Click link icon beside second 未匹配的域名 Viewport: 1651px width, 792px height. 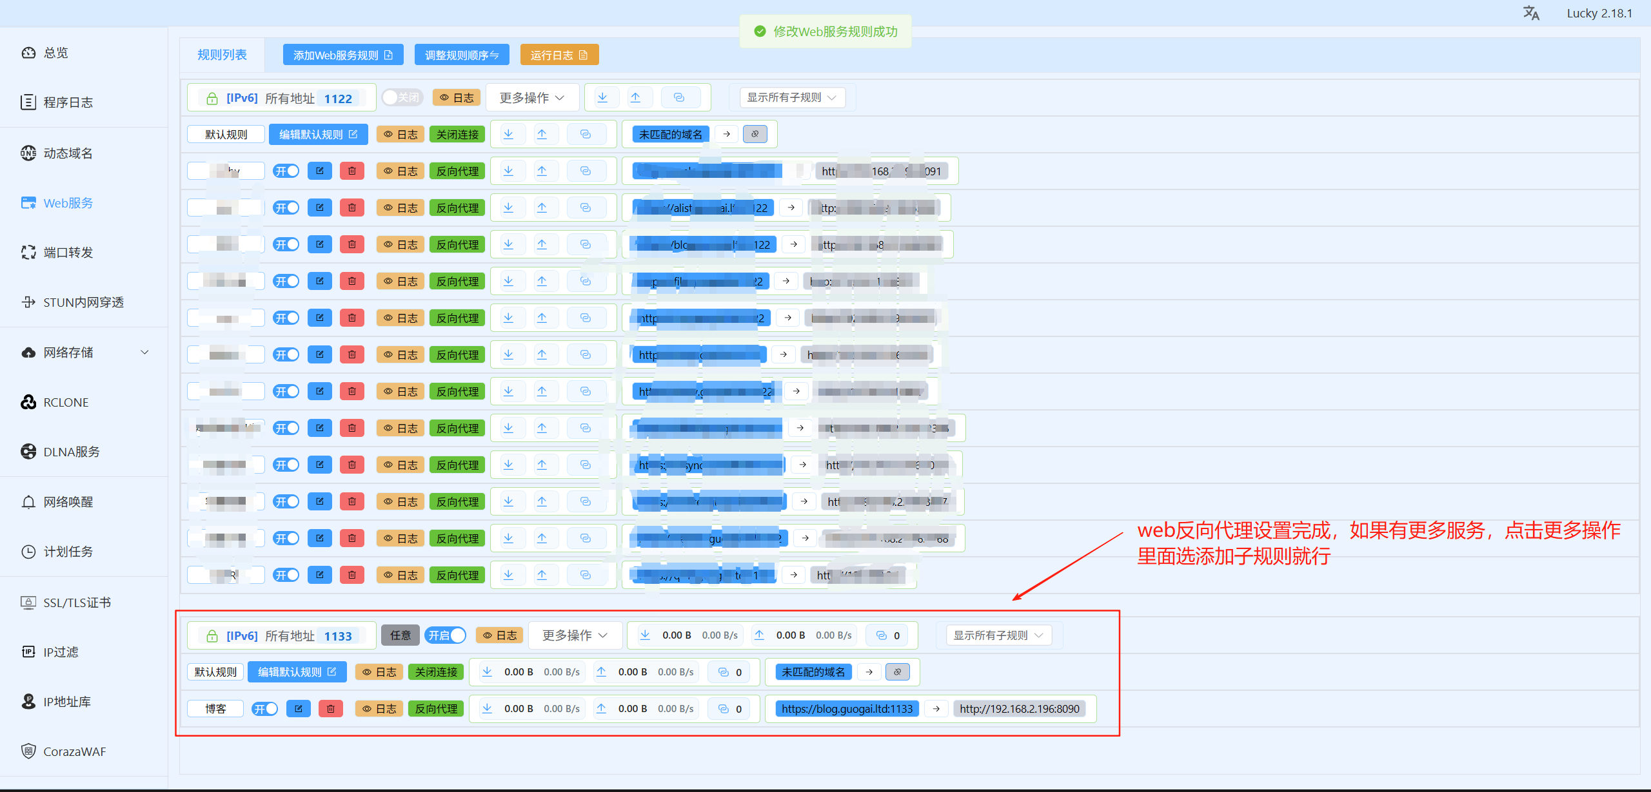(x=897, y=672)
